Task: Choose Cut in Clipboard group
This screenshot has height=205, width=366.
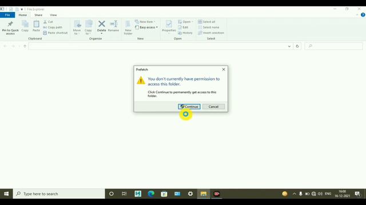Action: coord(48,22)
